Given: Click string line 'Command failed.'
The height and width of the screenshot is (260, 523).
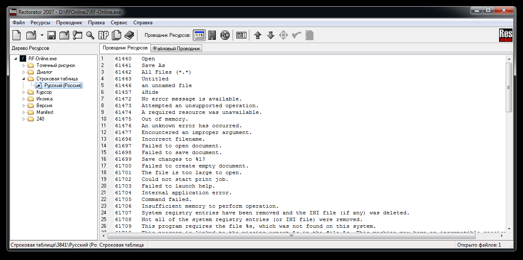Looking at the screenshot, I should tap(166, 199).
